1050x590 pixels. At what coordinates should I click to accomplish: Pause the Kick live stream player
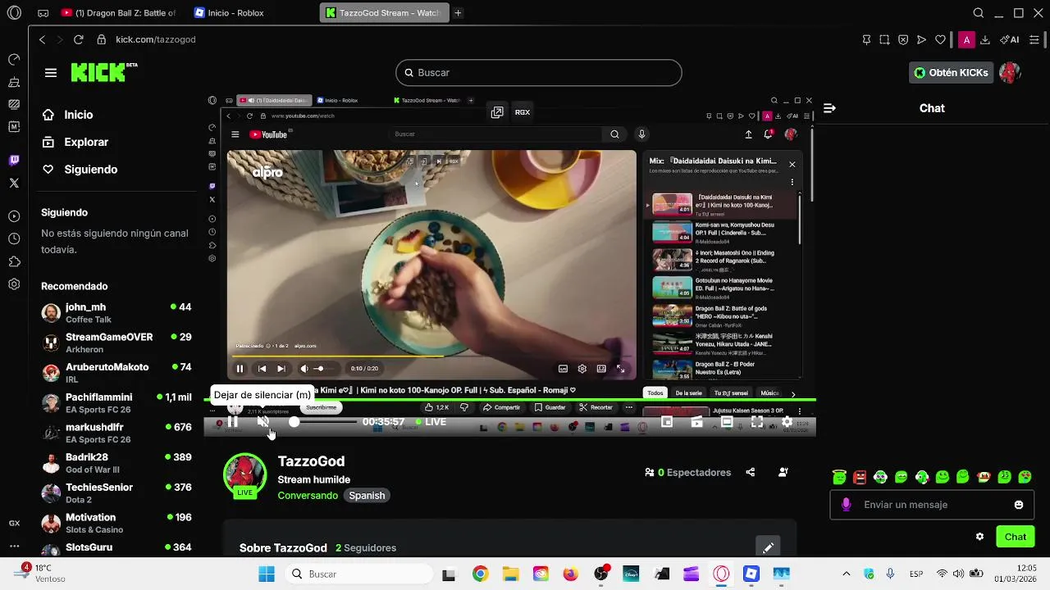pyautogui.click(x=233, y=422)
